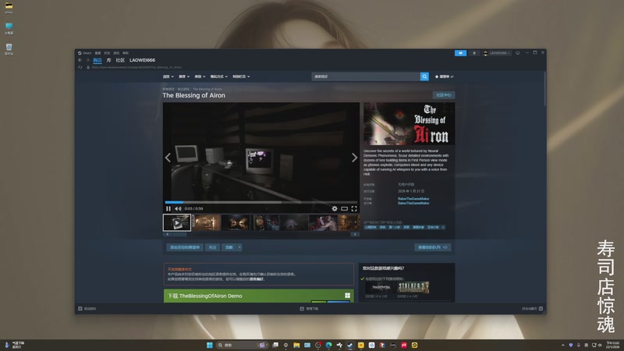Open the LAOWEI666 profile tab
Image resolution: width=624 pixels, height=351 pixels.
[142, 60]
